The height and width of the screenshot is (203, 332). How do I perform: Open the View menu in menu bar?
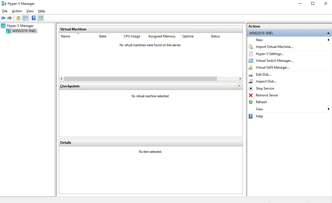coord(30,11)
